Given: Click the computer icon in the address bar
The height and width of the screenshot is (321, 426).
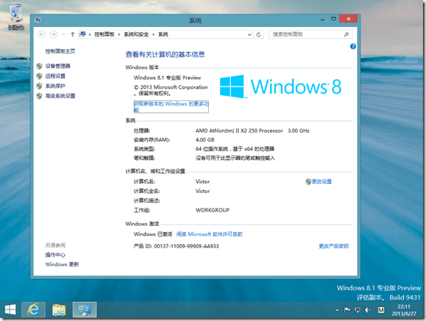Looking at the screenshot, I should (83, 34).
